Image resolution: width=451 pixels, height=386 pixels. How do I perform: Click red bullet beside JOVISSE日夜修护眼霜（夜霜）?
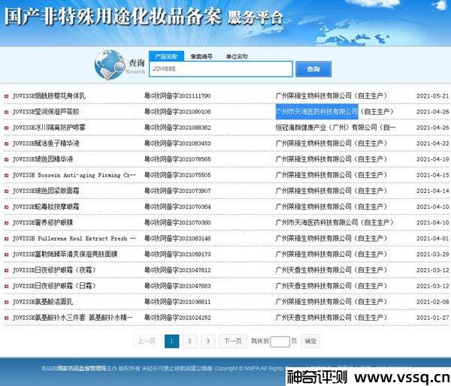click(x=6, y=270)
